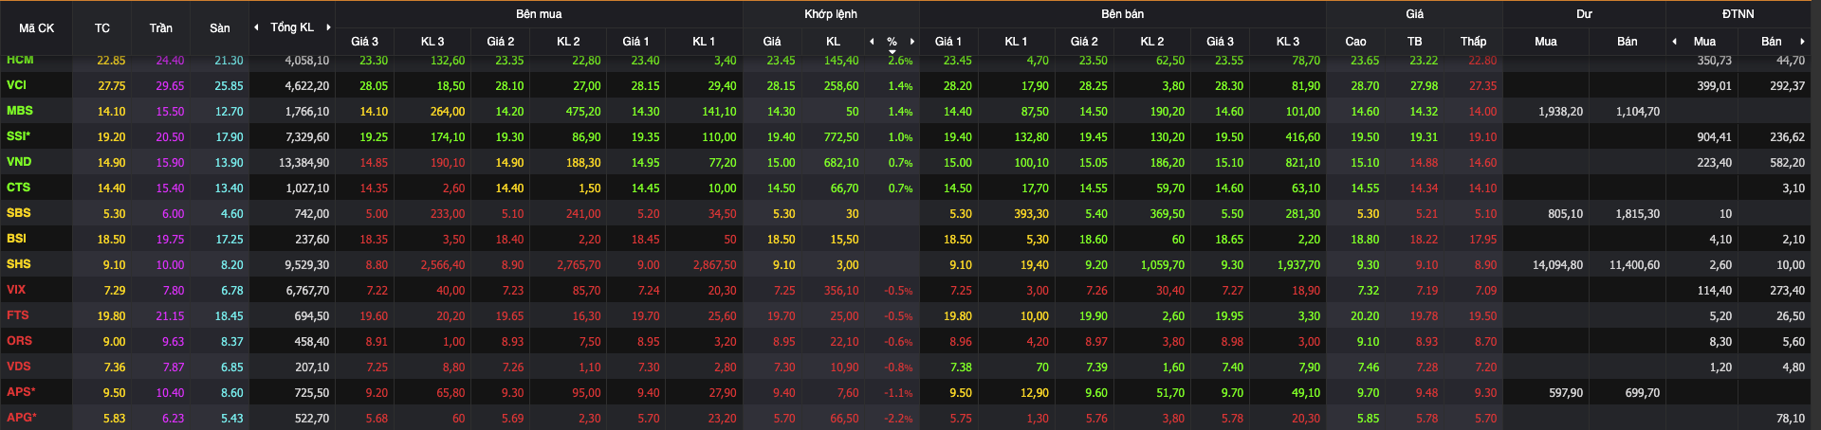Open the APS* stock symbol
Screen dimensions: 1821x430
(21, 392)
